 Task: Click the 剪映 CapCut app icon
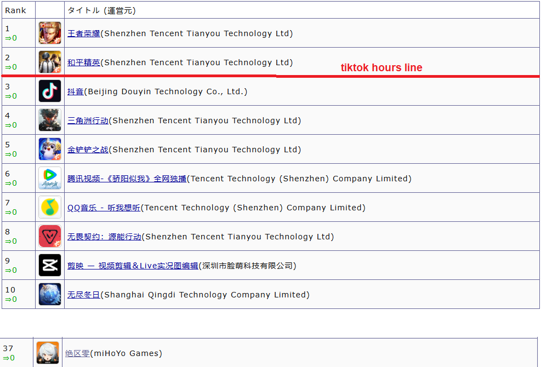point(50,265)
